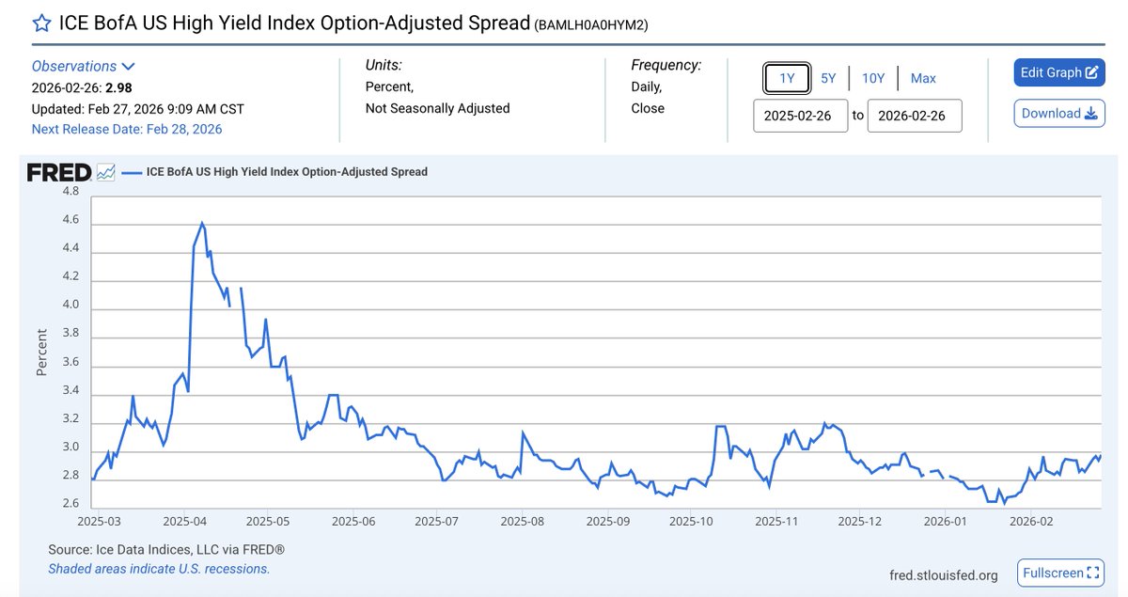1128x597 pixels.
Task: Click the legend series name text
Action: click(x=287, y=172)
